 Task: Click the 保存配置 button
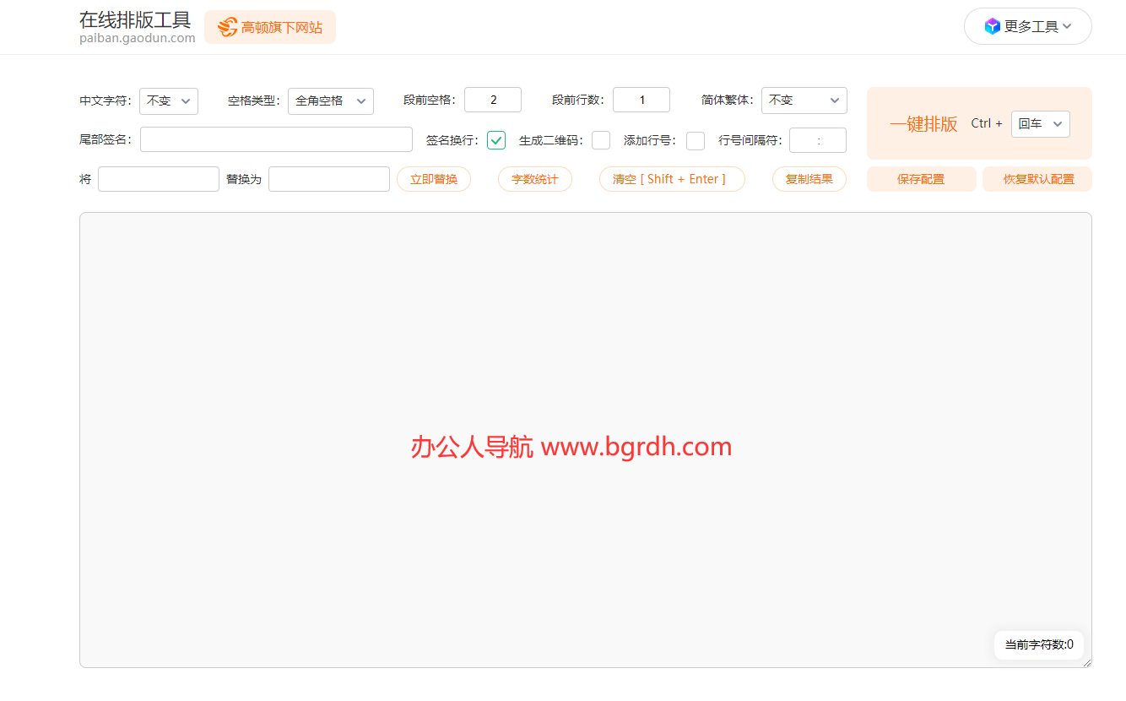point(921,179)
